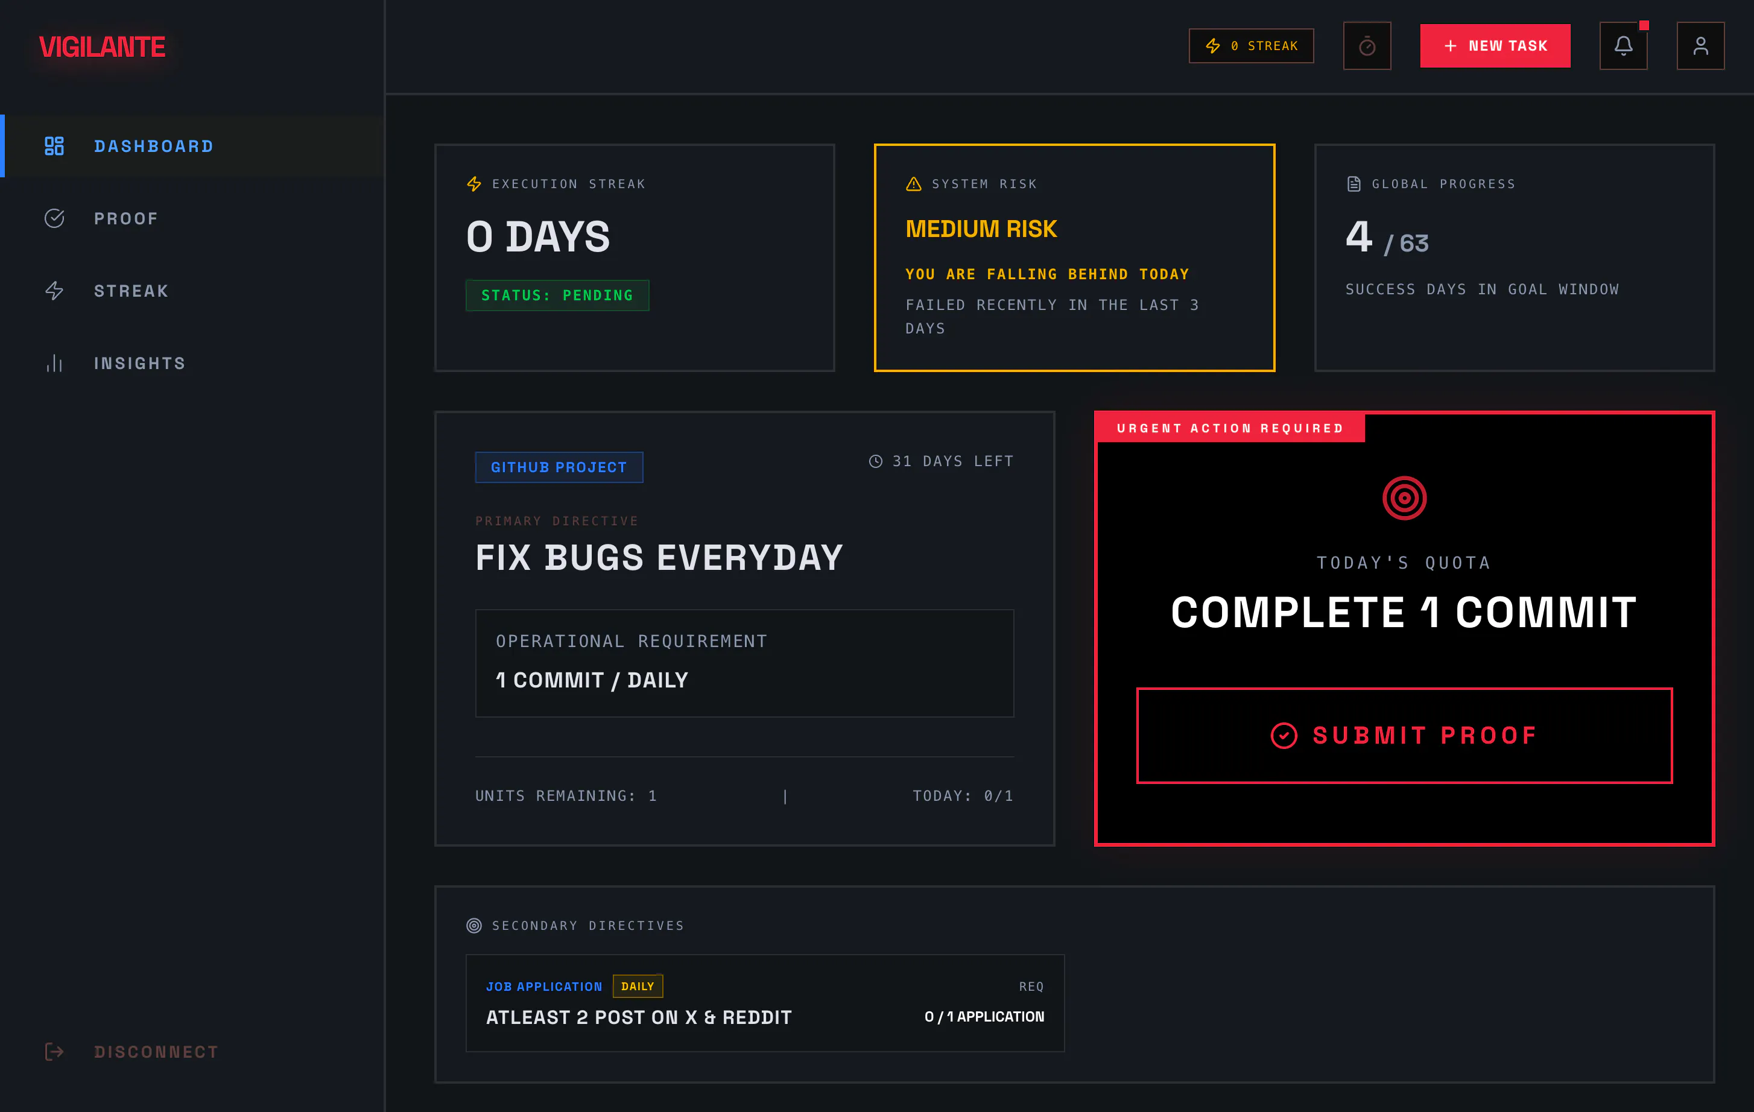The height and width of the screenshot is (1112, 1754).
Task: Click the red target icon above Today's Quota
Action: [1404, 498]
